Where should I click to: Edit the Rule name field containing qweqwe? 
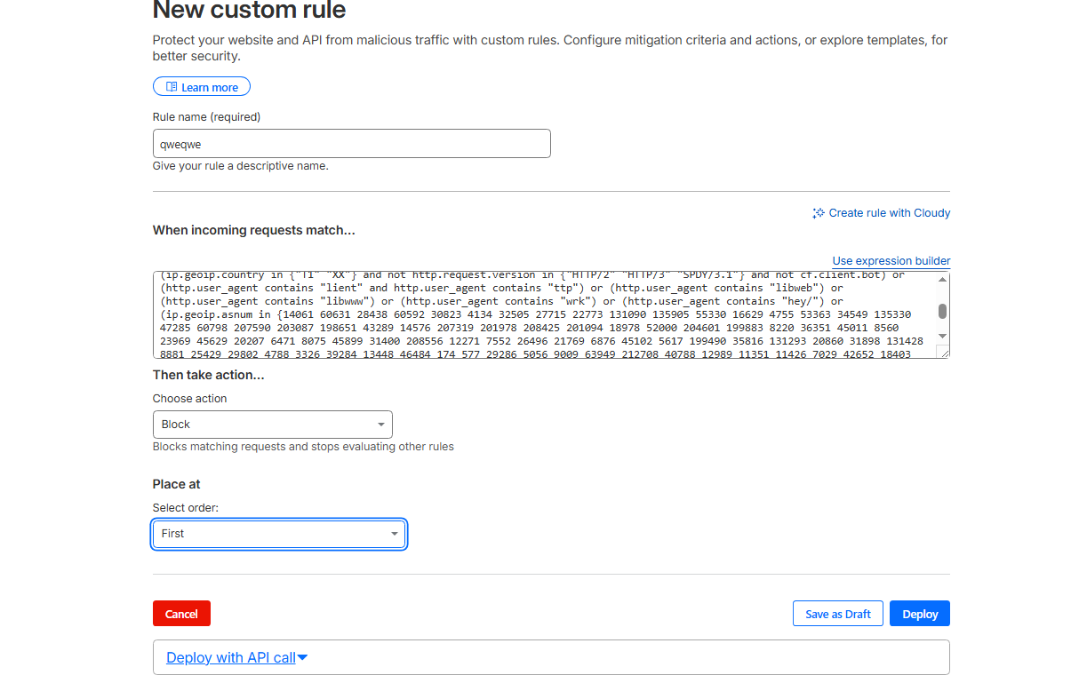pyautogui.click(x=352, y=144)
